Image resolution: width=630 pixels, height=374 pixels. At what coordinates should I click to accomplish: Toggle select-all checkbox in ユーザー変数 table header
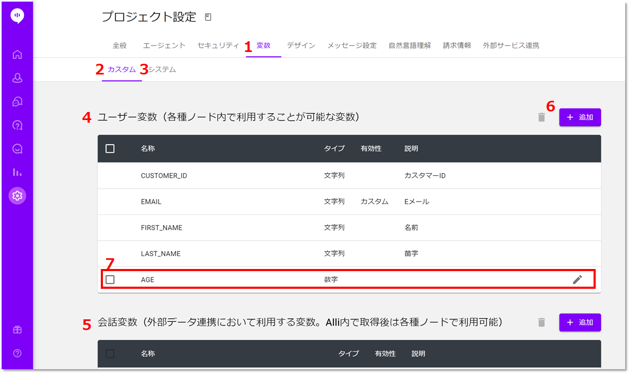point(110,148)
